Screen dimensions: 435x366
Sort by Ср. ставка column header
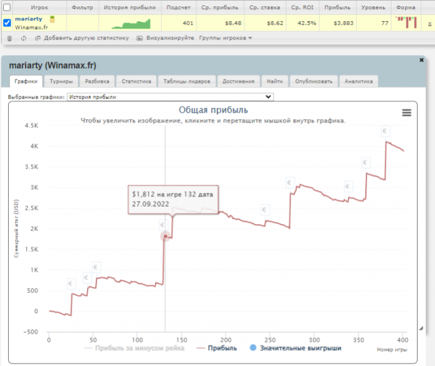point(265,7)
